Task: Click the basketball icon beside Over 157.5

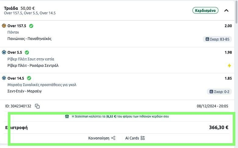Action: click(x=4, y=26)
